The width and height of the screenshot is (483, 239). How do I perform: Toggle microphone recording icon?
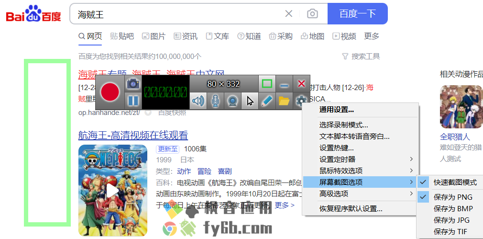click(x=215, y=101)
